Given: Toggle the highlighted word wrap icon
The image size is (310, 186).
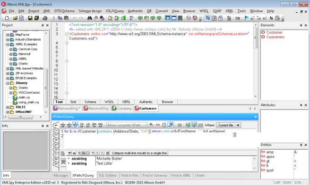Looking at the screenshot, I should pyautogui.click(x=207, y=18).
